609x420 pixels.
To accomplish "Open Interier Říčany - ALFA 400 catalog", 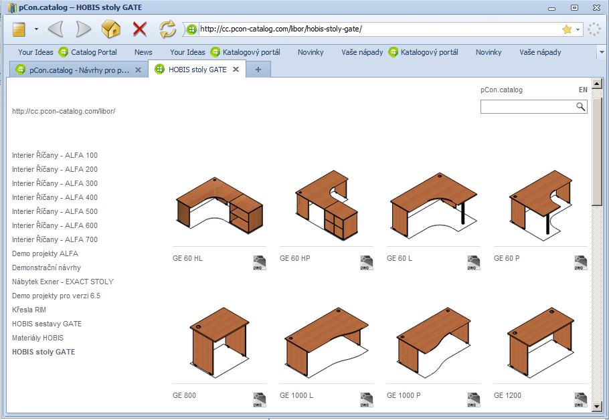I will point(55,197).
